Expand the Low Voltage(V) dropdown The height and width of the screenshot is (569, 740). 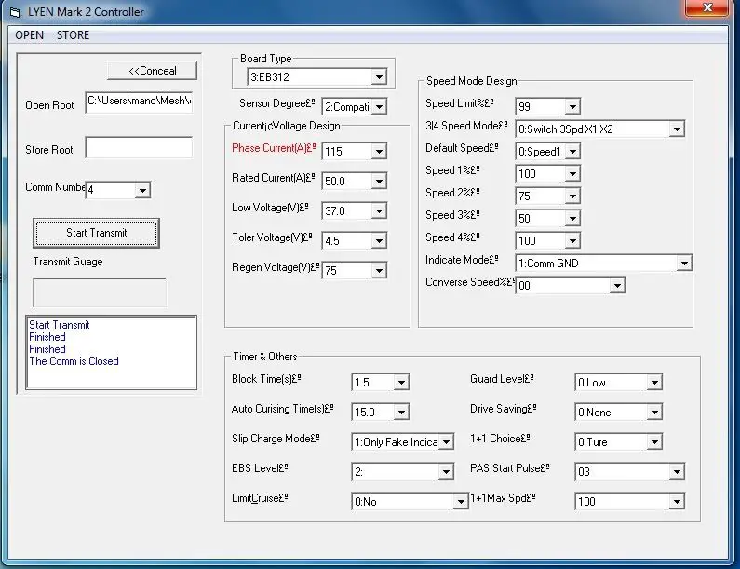point(379,211)
